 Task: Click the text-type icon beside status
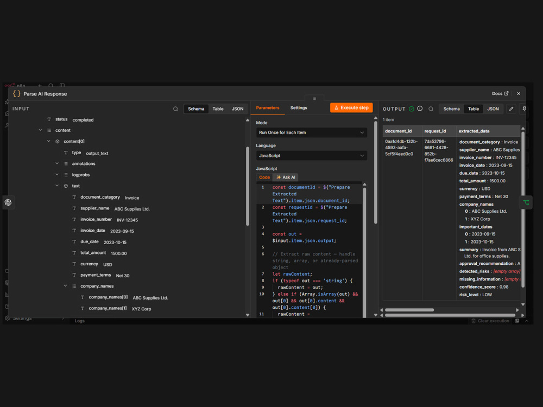point(49,119)
